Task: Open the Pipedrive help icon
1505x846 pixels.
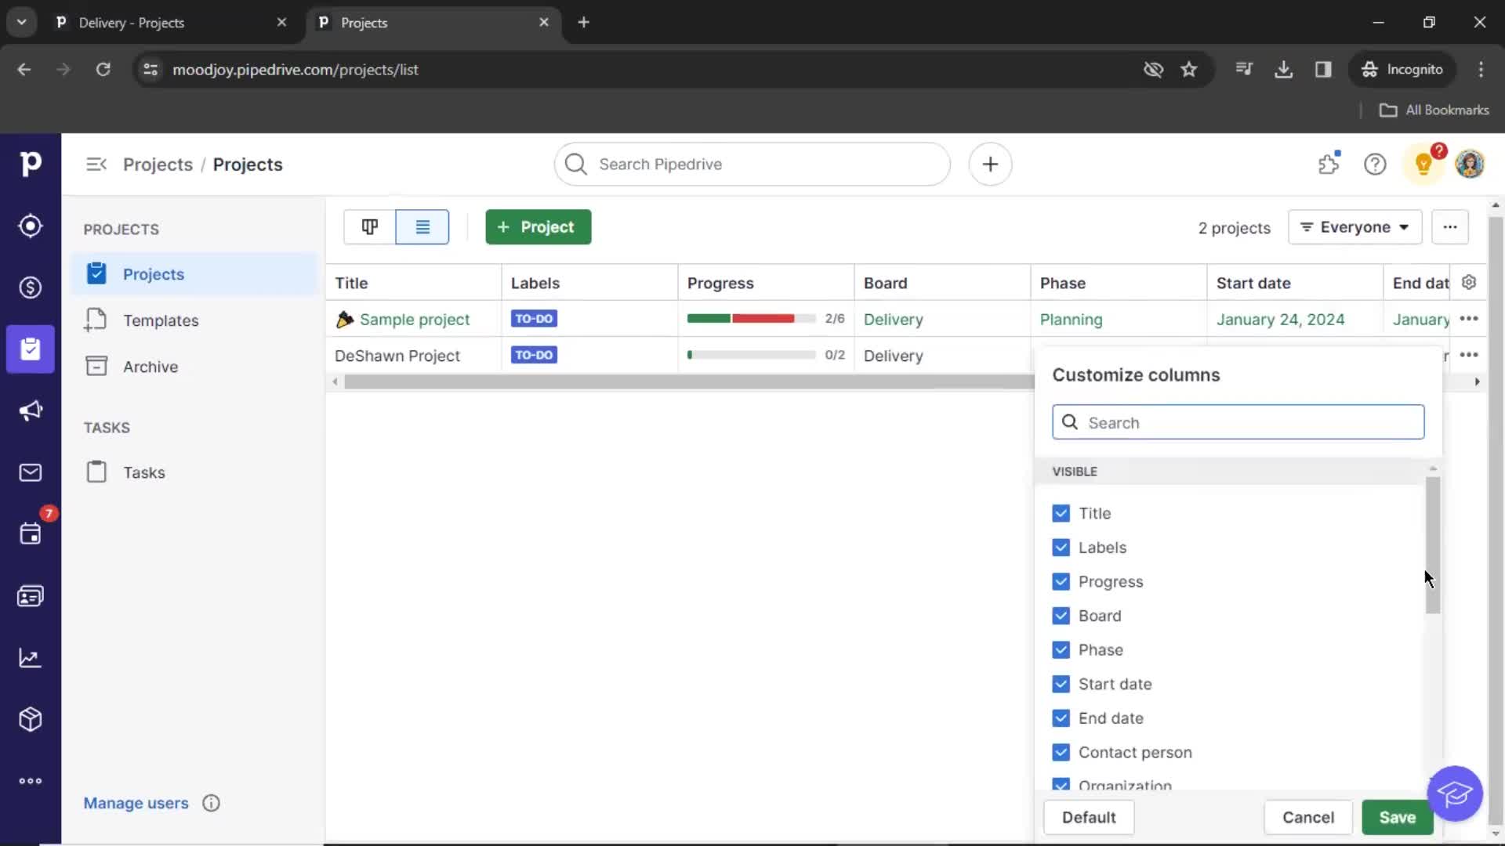Action: tap(1376, 164)
